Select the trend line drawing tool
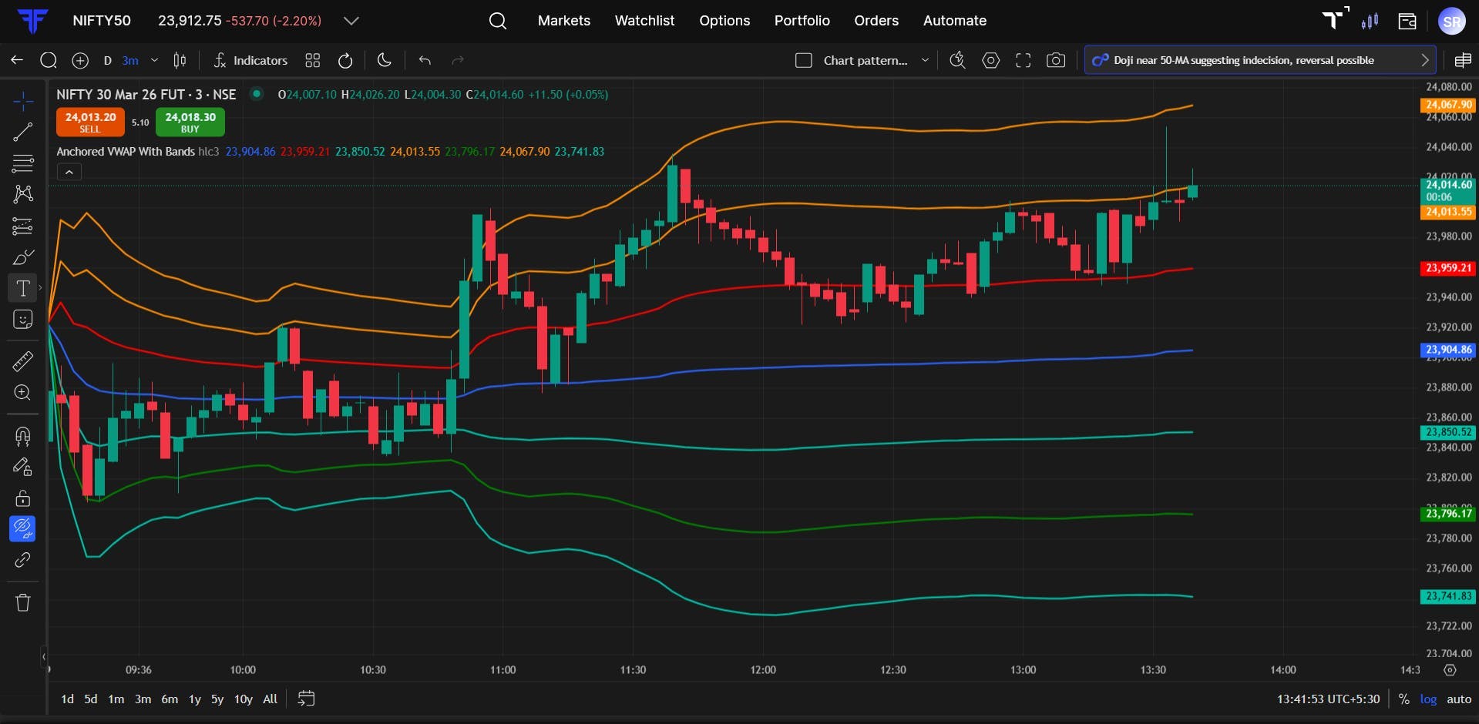This screenshot has height=724, width=1479. pos(23,132)
